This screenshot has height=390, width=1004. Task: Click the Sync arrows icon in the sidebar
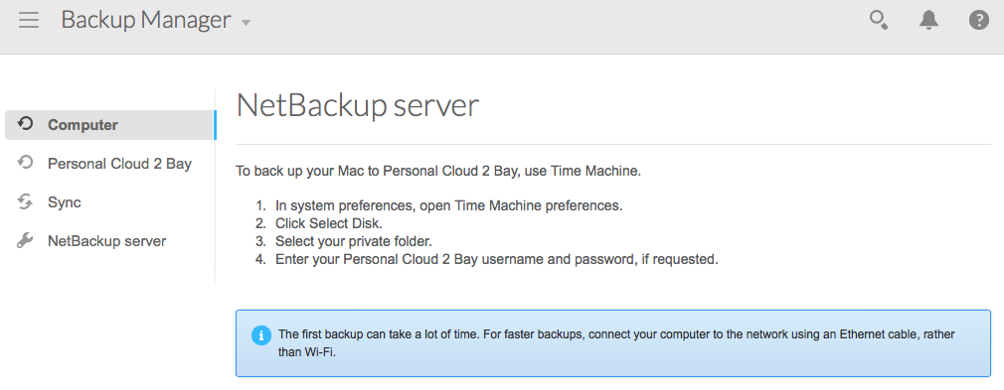click(x=25, y=202)
